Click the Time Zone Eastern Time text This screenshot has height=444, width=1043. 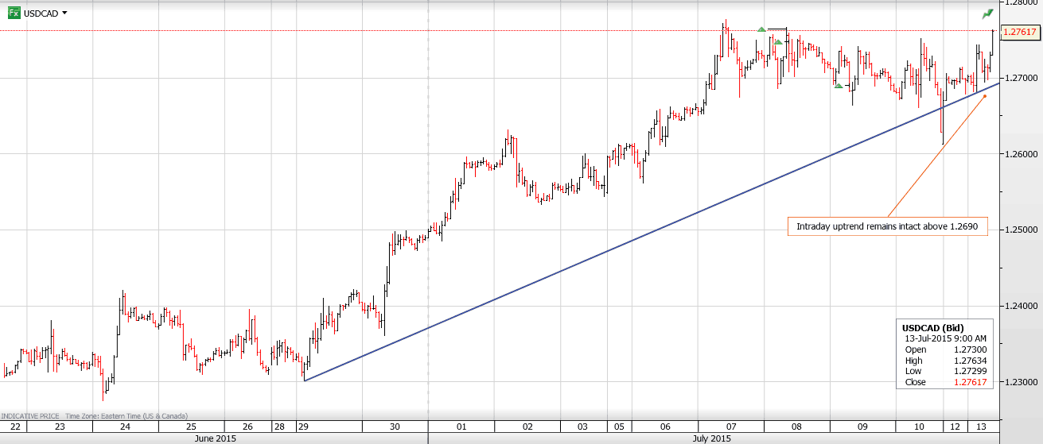125,415
